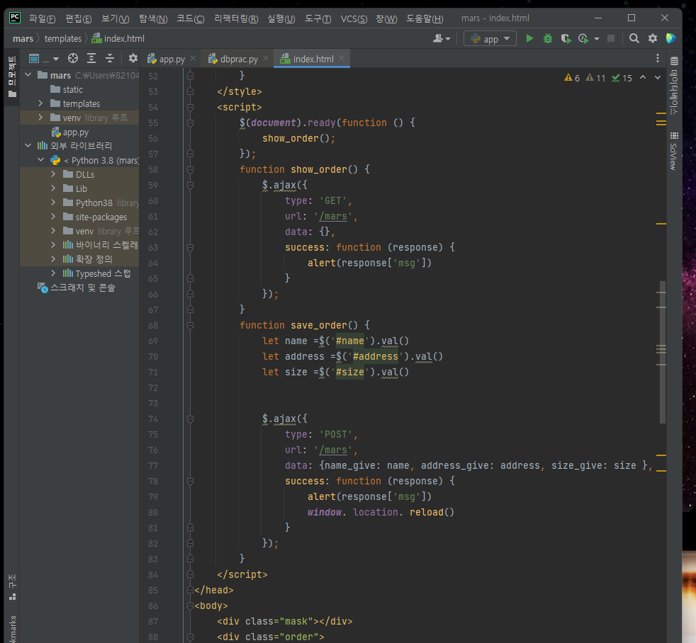Jump to next highlighted error arrow
Screen dimensions: 696x643
tap(658, 78)
